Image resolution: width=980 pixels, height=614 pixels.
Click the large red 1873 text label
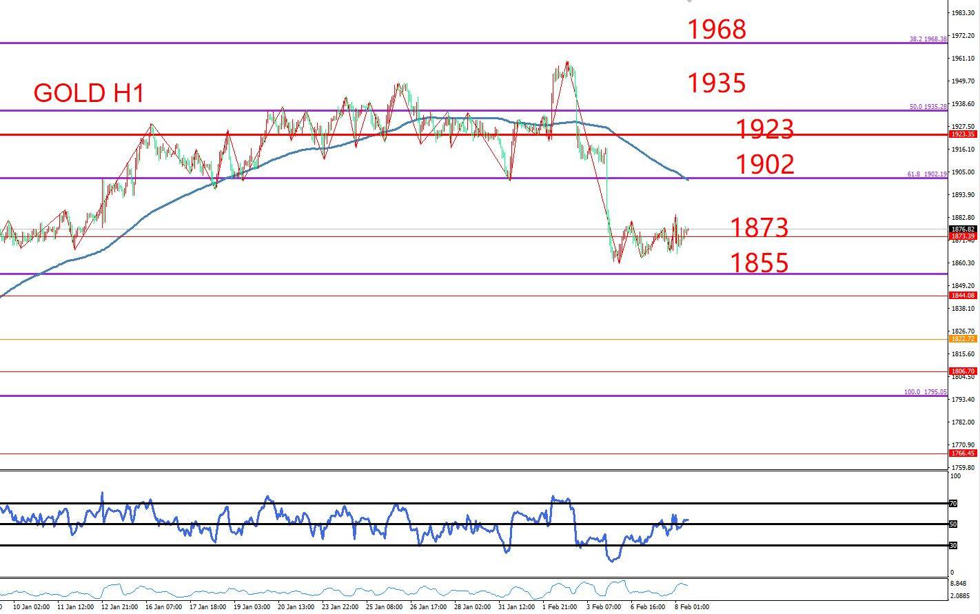pyautogui.click(x=759, y=227)
